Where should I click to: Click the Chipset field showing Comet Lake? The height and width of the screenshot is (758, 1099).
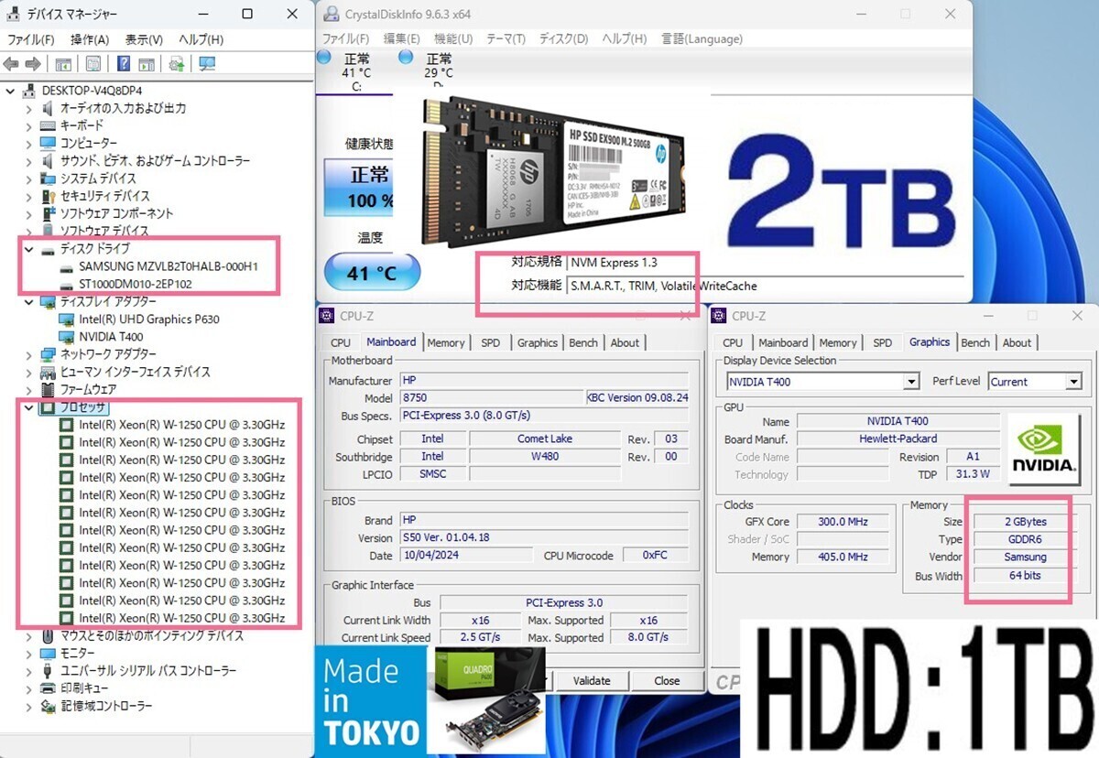(x=545, y=439)
